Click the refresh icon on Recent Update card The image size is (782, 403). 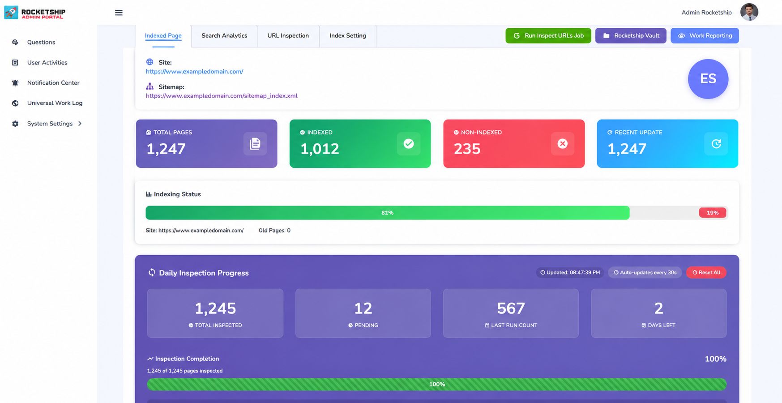[x=716, y=144]
